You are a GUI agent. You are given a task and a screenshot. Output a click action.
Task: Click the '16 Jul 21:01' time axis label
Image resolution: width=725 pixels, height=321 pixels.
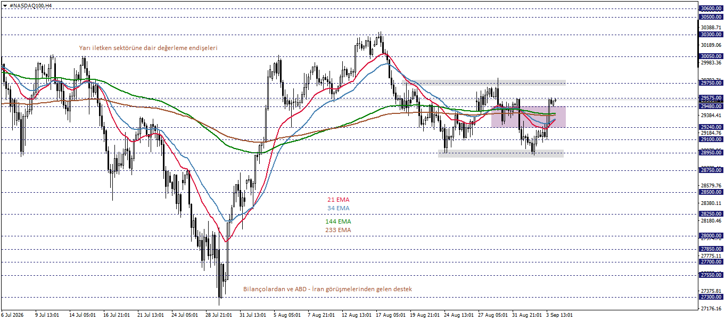pos(117,315)
